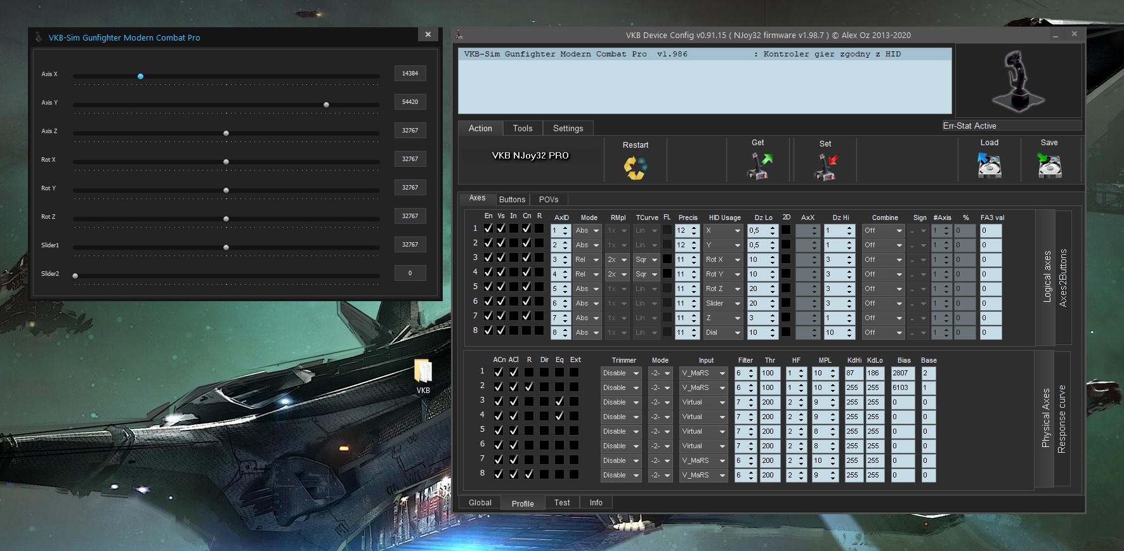
Task: Click the Logical axes vertical tab
Action: [1047, 277]
